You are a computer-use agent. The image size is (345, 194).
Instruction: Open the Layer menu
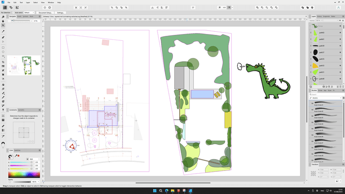pos(28,2)
